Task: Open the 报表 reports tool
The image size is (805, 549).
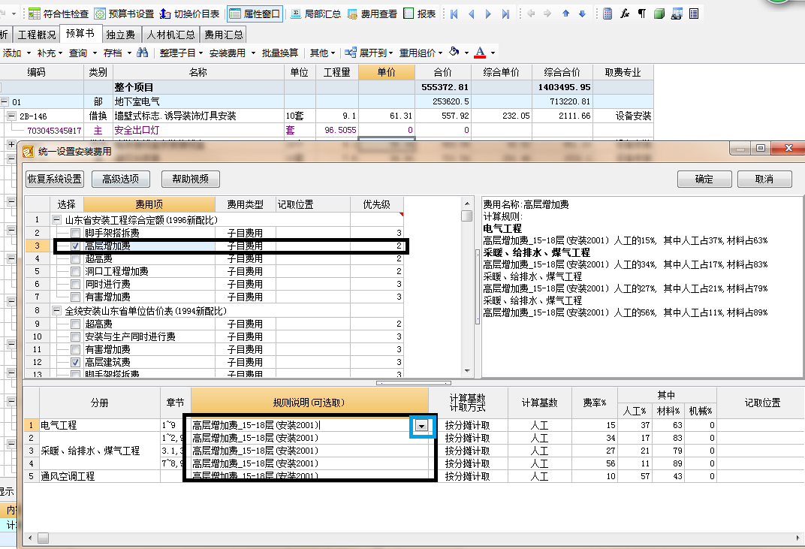Action: tap(420, 14)
